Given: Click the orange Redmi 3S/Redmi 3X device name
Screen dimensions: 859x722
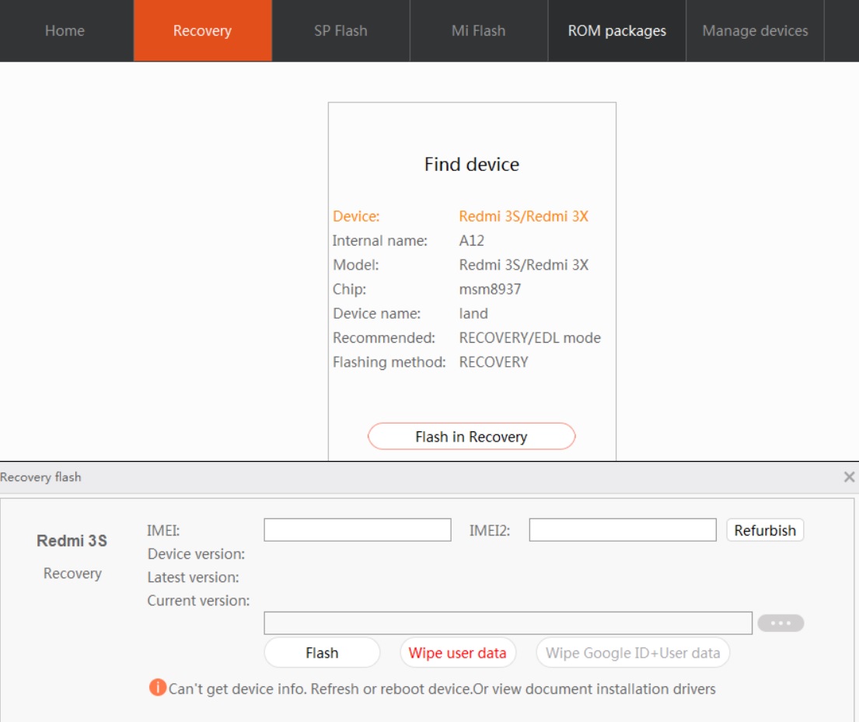Looking at the screenshot, I should pyautogui.click(x=523, y=217).
